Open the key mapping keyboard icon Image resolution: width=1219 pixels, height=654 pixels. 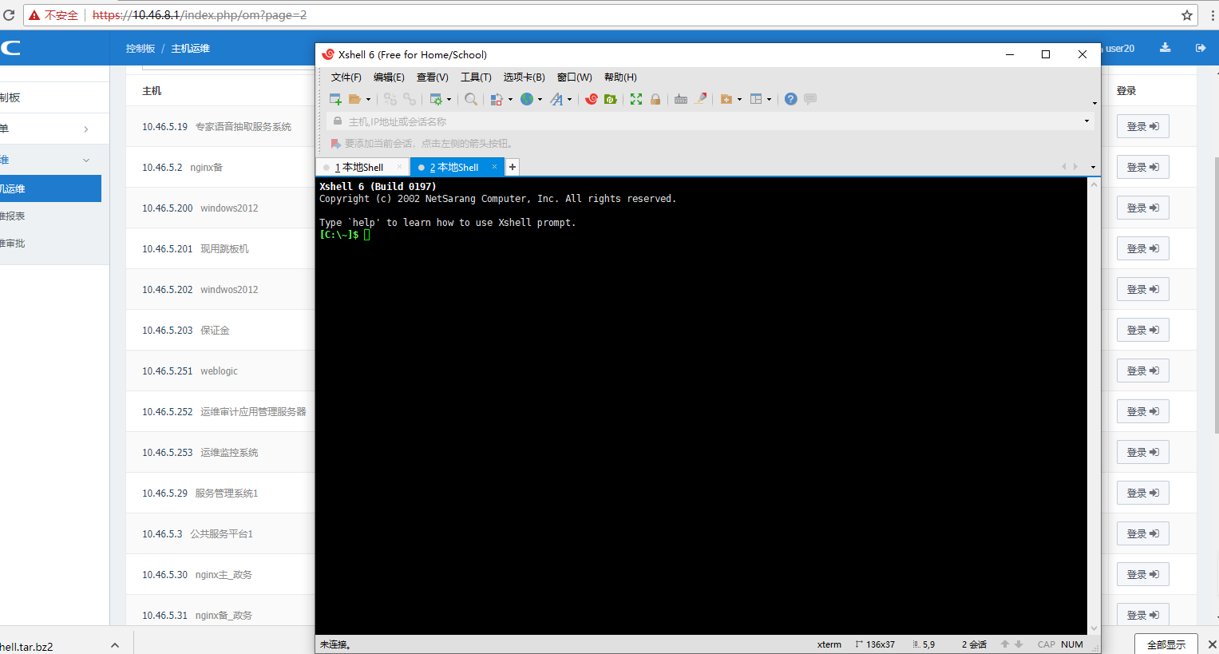(681, 99)
